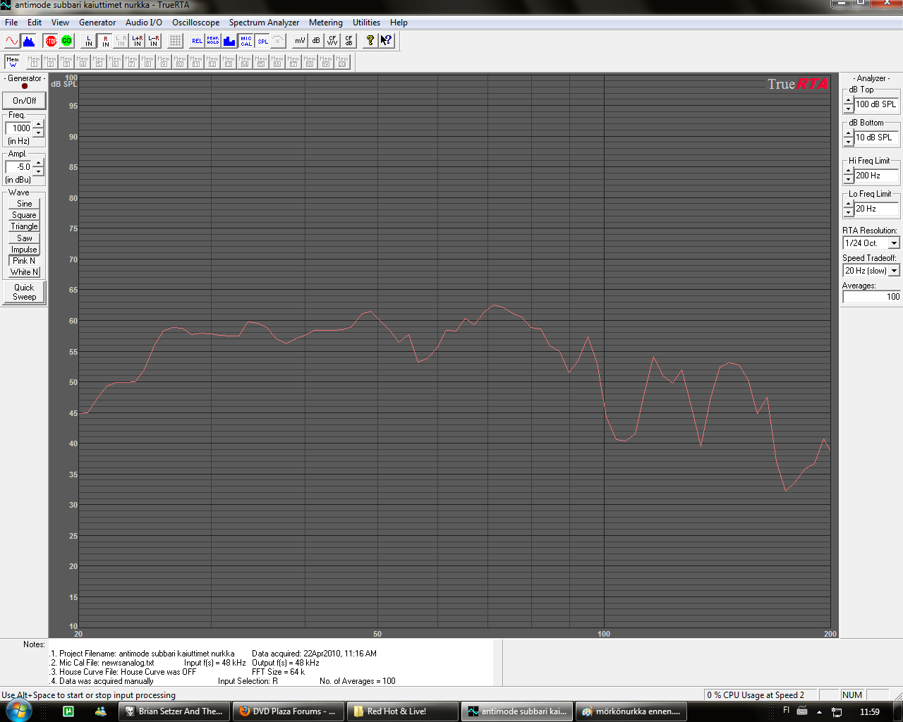Open the Audio I/O menu

pos(144,23)
